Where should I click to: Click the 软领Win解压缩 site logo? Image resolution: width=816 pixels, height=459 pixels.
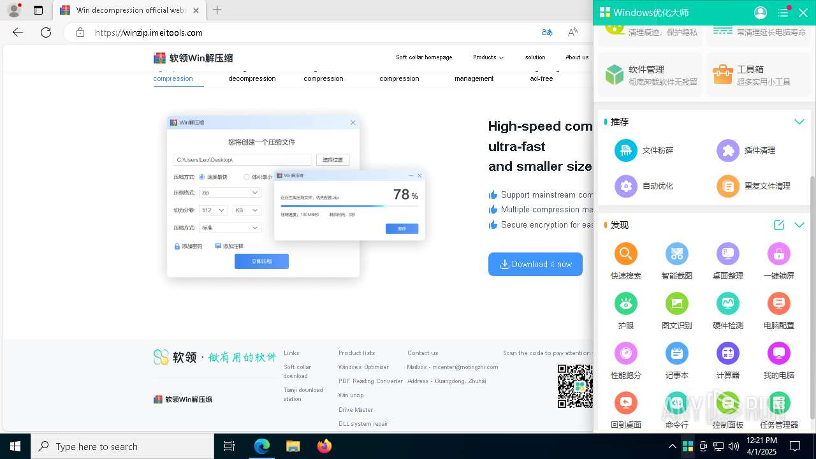click(x=193, y=58)
